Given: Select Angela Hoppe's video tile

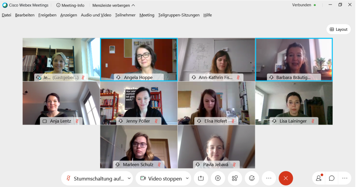Looking at the screenshot, I should point(139,59).
